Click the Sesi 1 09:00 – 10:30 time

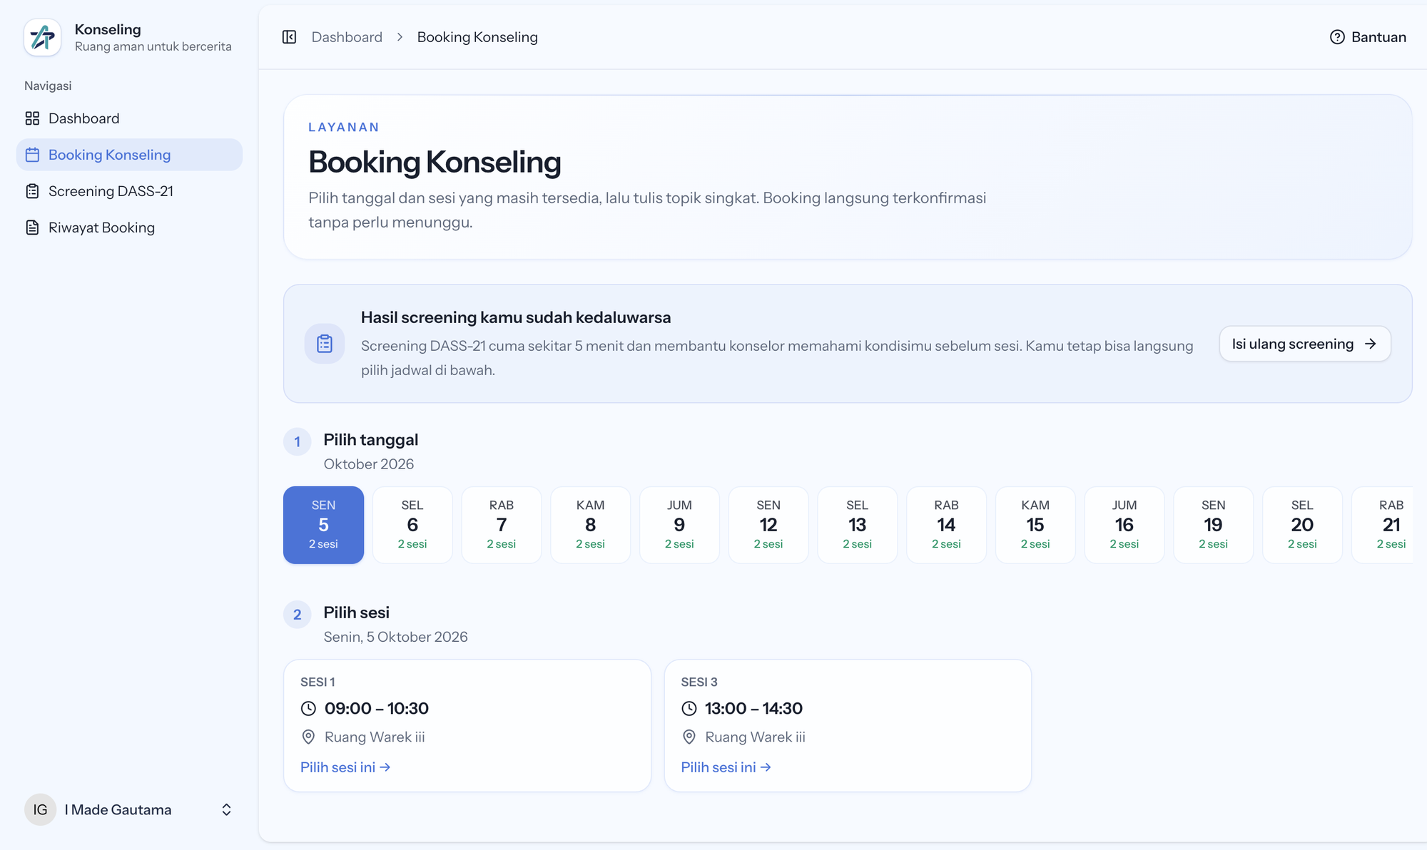pyautogui.click(x=377, y=709)
